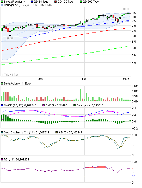Click the 'Balda (Frankfurt)' legend label
The height and width of the screenshot is (188, 142).
coord(14,2)
